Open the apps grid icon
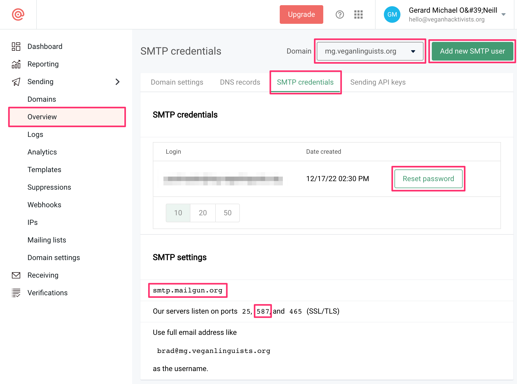The image size is (517, 384). [358, 14]
